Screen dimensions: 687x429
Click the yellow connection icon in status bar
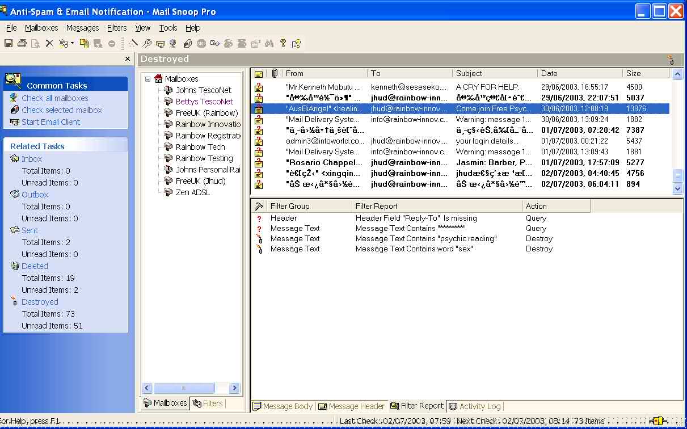[658, 421]
